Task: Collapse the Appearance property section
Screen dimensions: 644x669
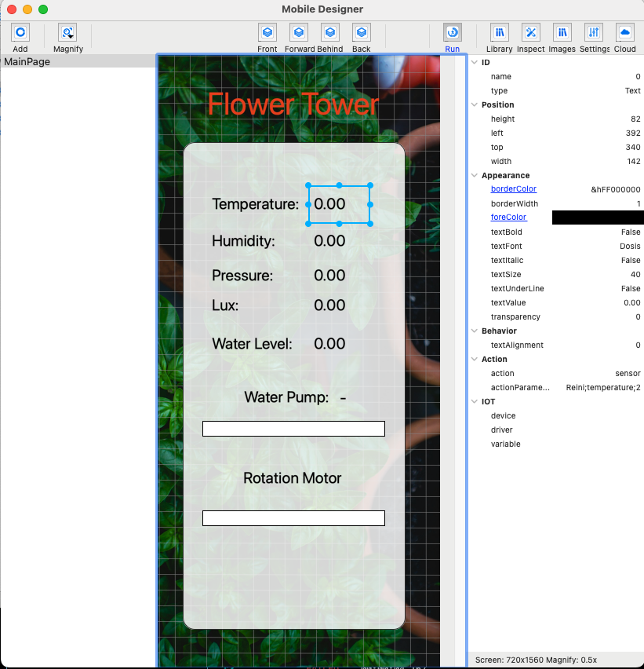Action: point(475,175)
